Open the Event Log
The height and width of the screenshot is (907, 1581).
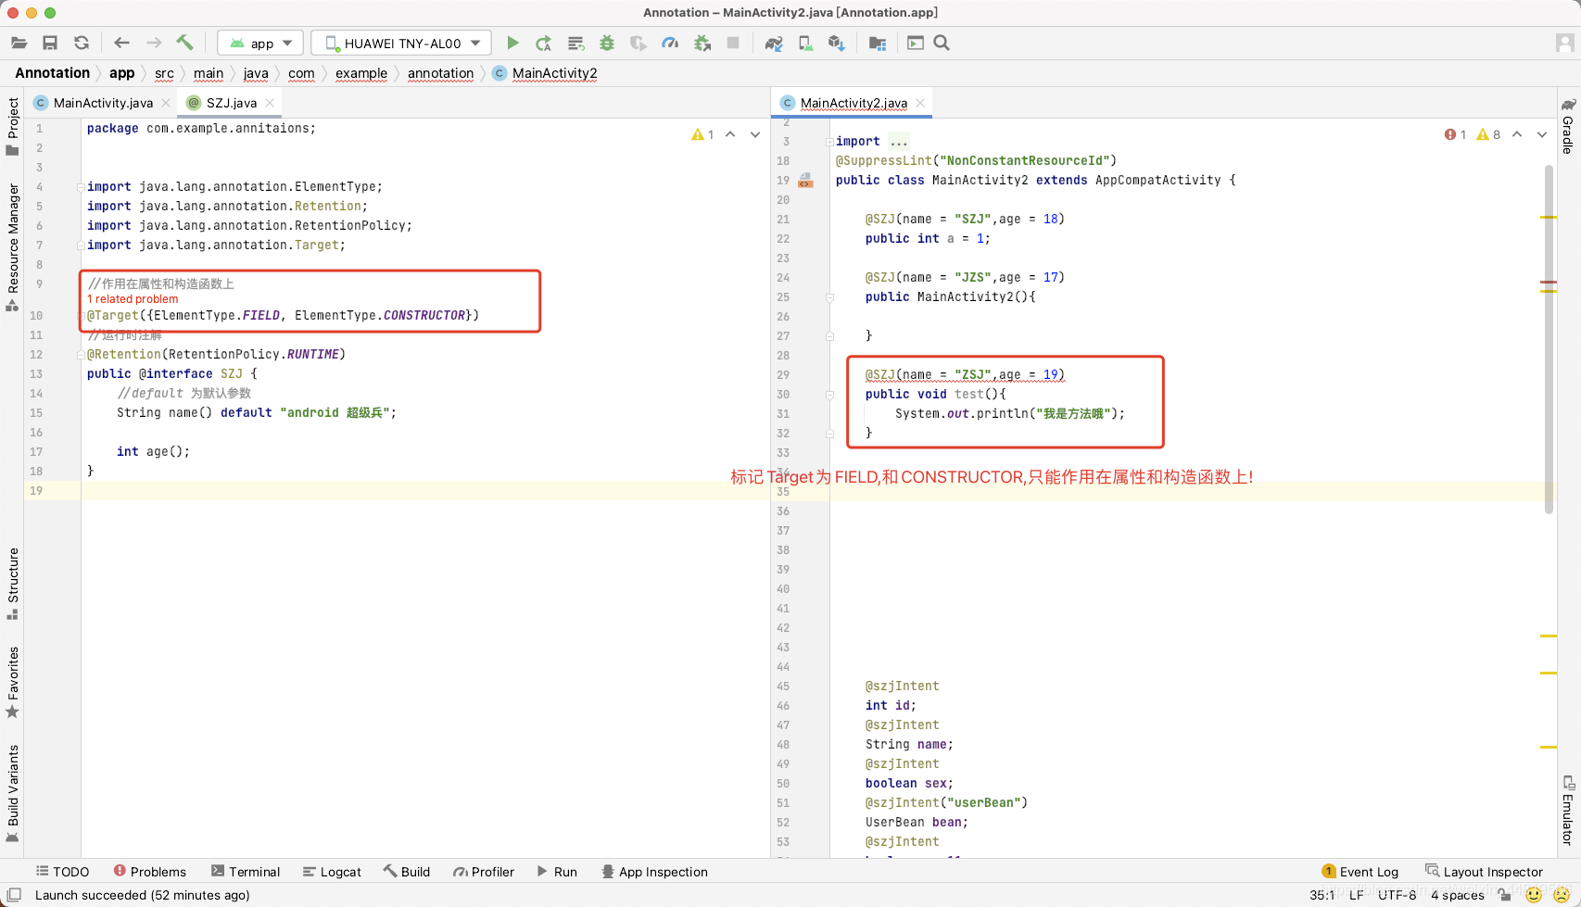point(1360,872)
